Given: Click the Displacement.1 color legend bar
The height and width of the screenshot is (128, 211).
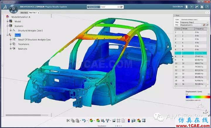Looking at the screenshot, I should point(198,97).
